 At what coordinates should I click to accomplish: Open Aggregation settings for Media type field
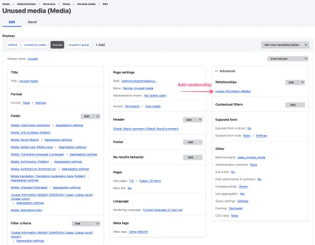pyautogui.click(x=72, y=147)
